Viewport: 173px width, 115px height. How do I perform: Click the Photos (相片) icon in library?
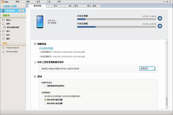coord(3,31)
